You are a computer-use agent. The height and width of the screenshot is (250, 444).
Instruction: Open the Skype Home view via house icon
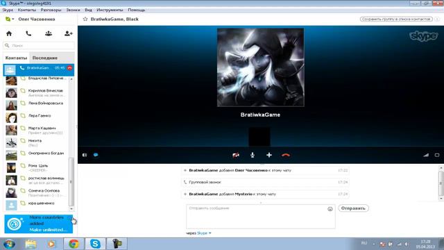(9, 33)
